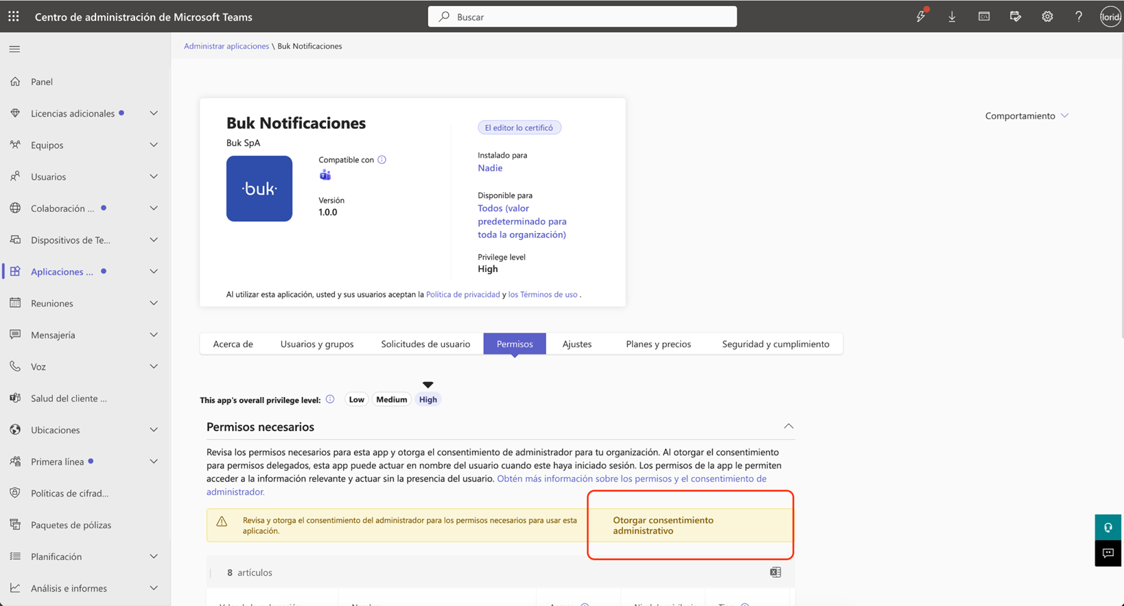This screenshot has height=606, width=1124.
Task: Expand the Análisis e informes chevron
Action: [x=154, y=588]
